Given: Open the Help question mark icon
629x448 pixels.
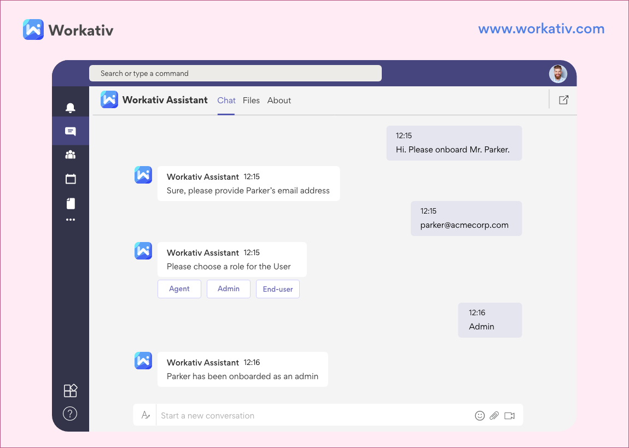Looking at the screenshot, I should click(x=70, y=414).
